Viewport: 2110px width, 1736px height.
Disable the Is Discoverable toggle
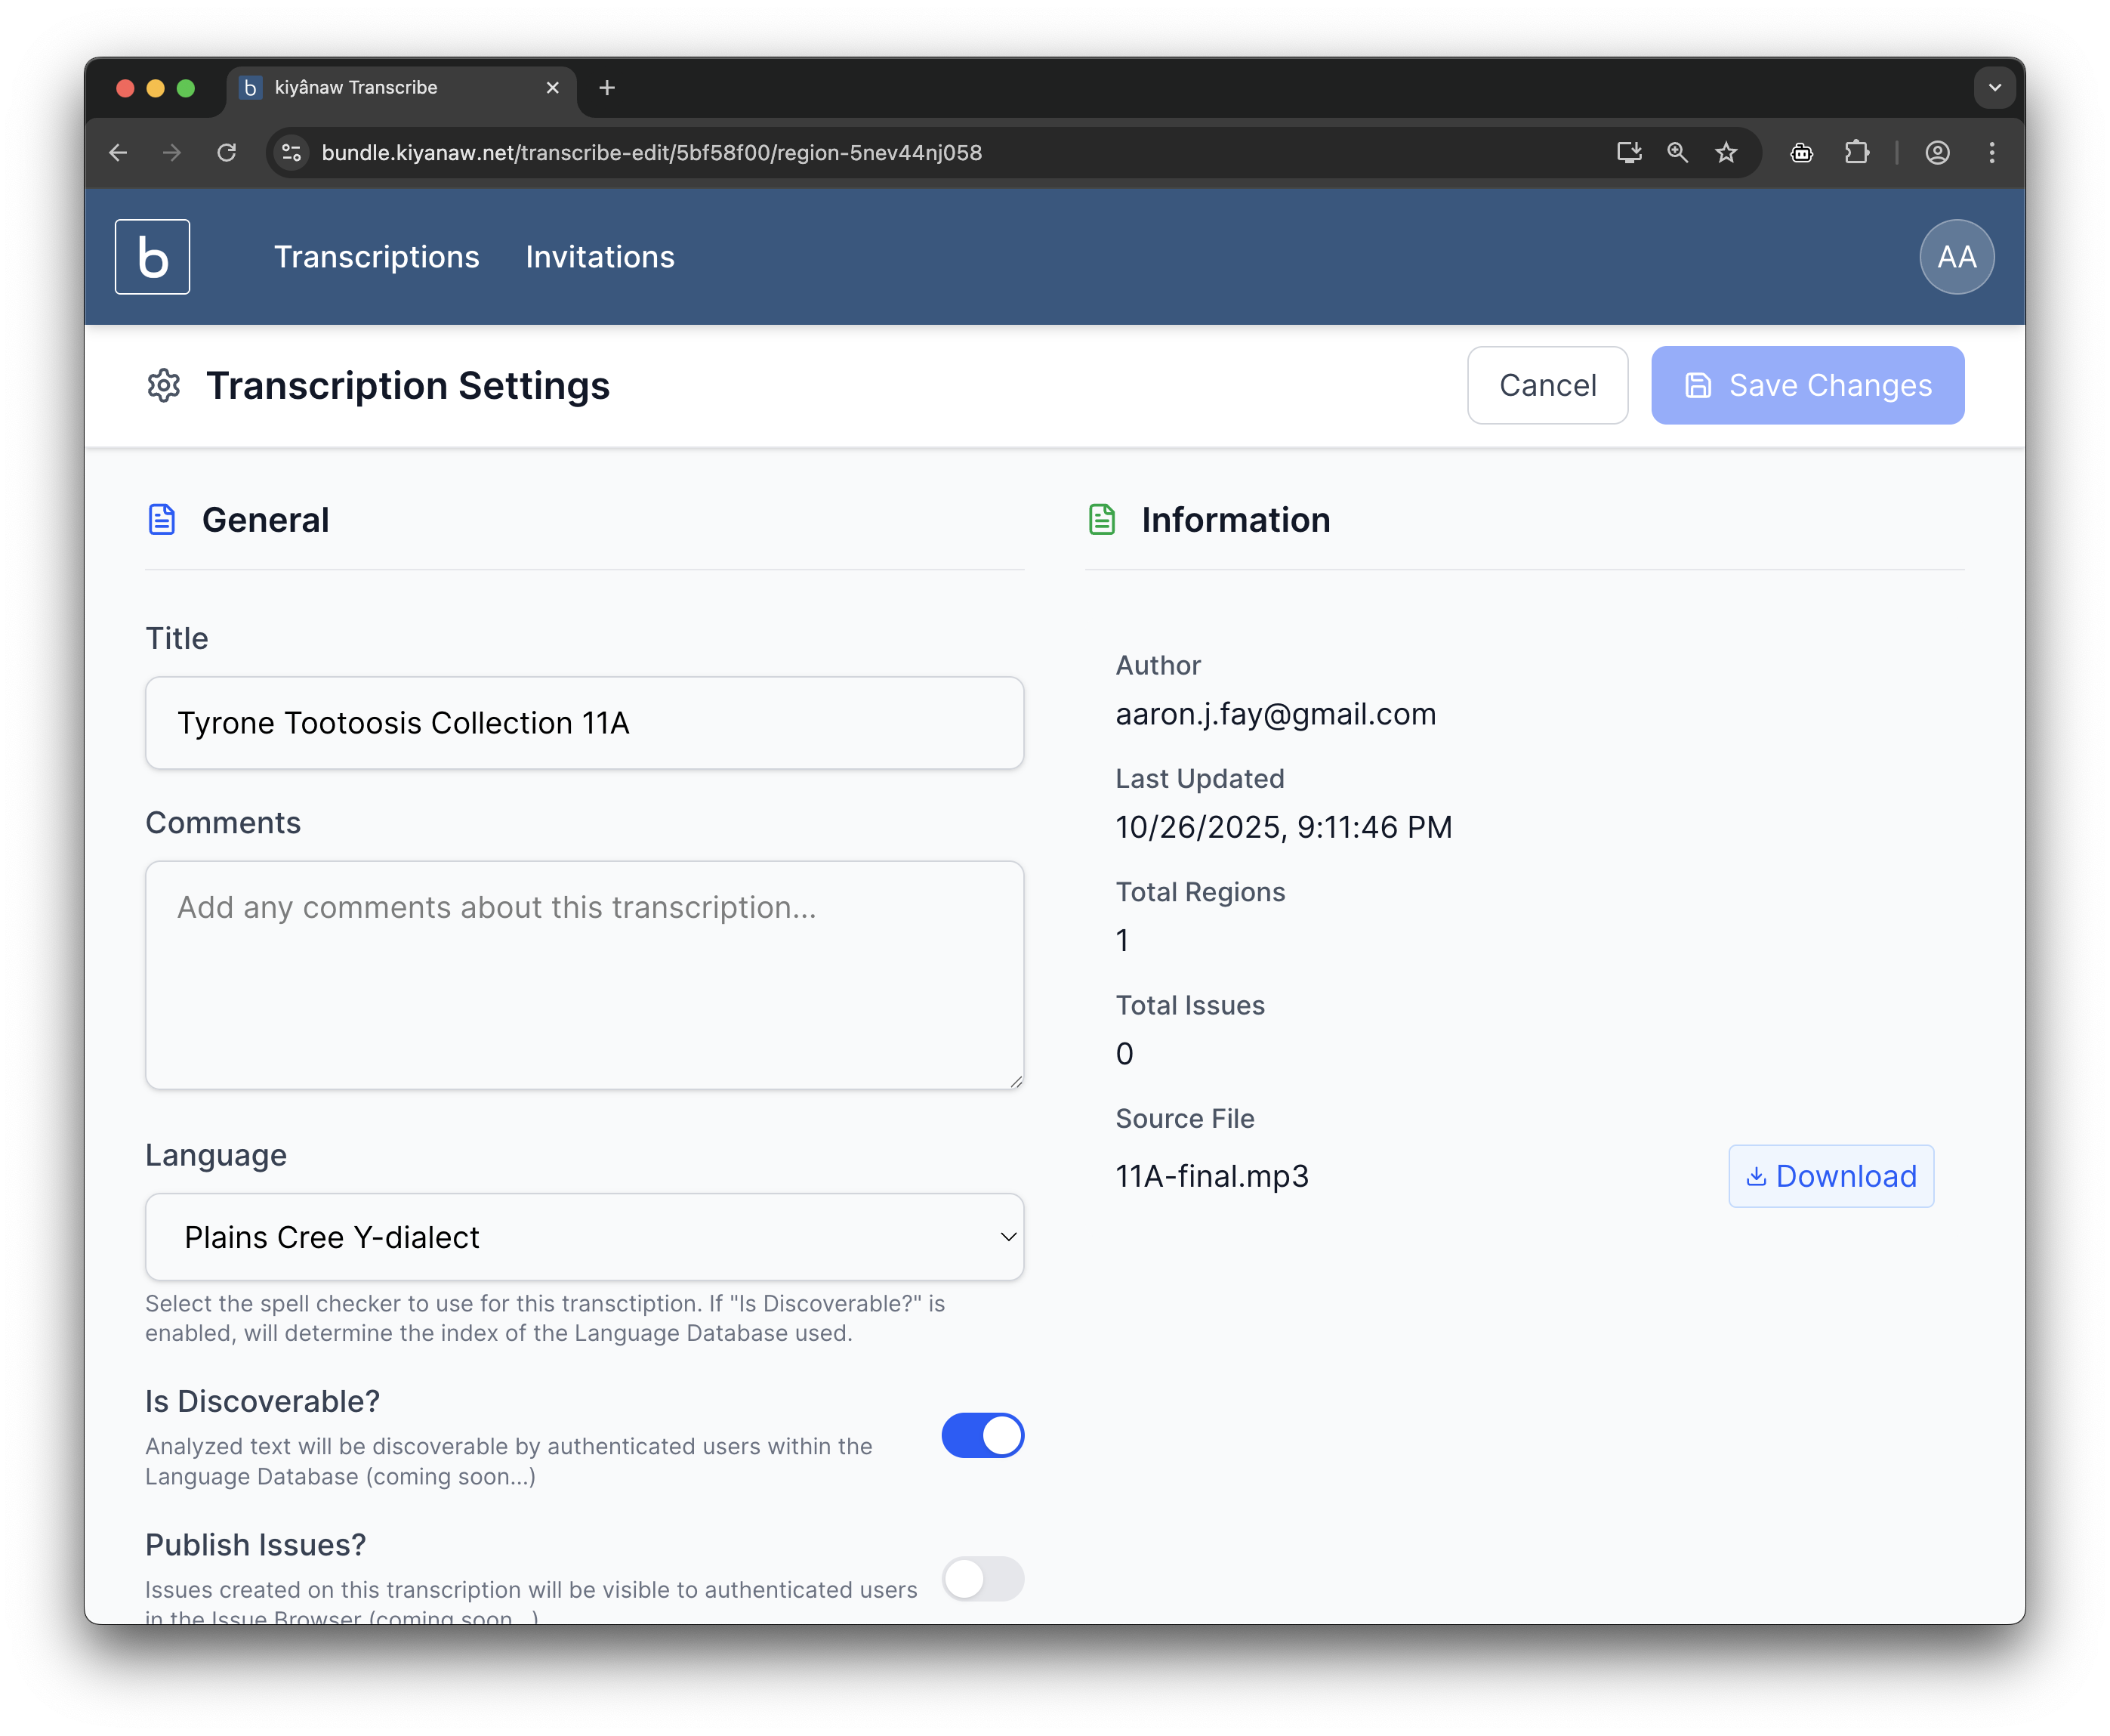pyautogui.click(x=983, y=1435)
